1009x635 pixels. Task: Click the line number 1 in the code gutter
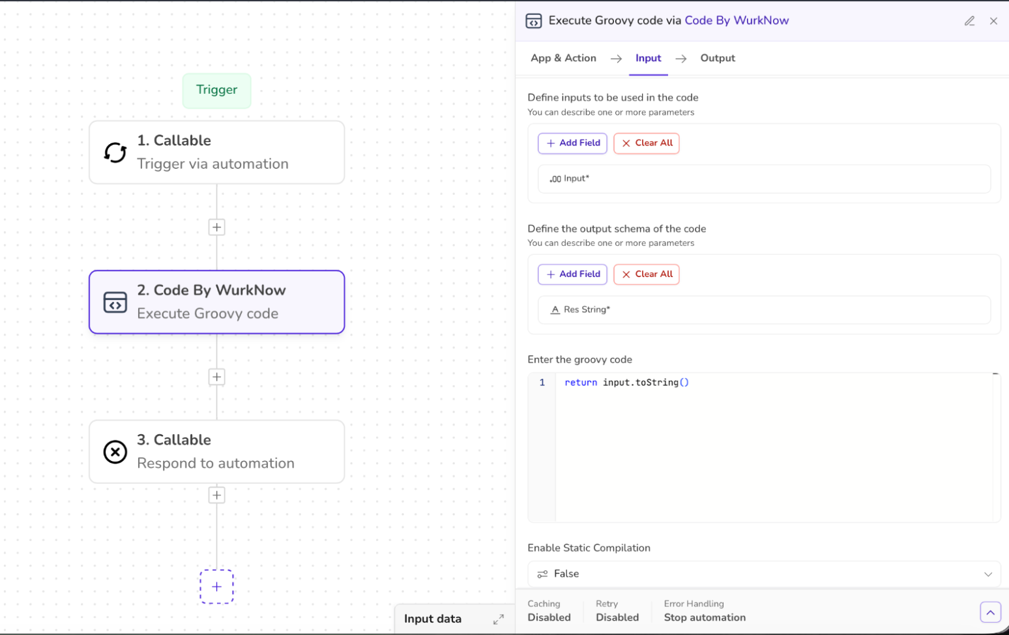542,383
